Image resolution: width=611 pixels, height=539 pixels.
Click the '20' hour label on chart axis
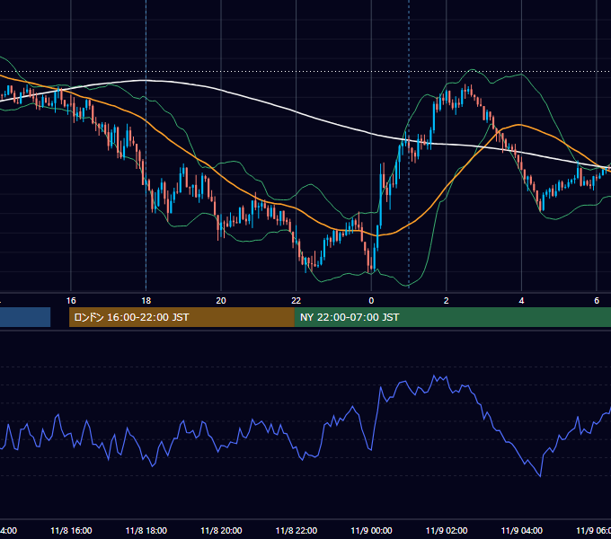pyautogui.click(x=221, y=301)
